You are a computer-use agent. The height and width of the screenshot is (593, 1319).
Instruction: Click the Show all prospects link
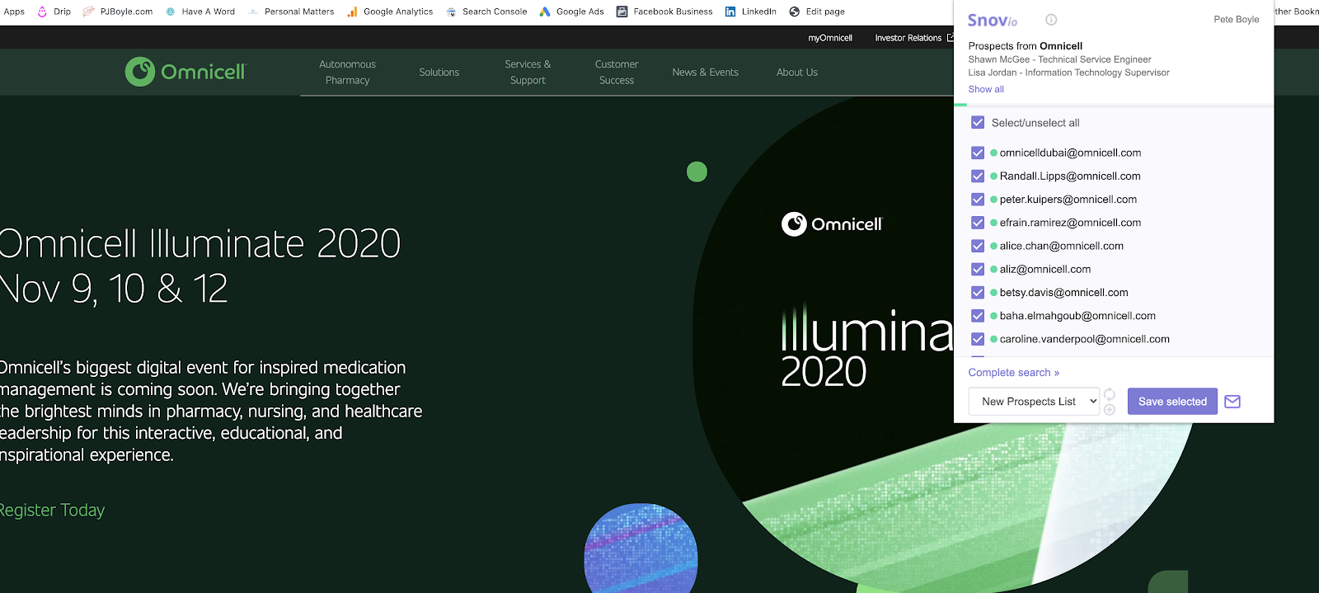[986, 89]
